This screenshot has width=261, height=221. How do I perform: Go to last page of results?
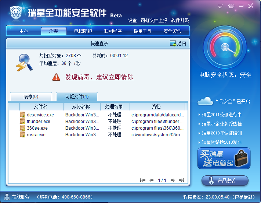[x=181, y=180]
